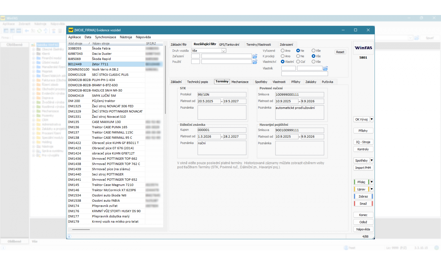Click the info icon in status bar
The image size is (441, 265).
pyautogui.click(x=69, y=236)
